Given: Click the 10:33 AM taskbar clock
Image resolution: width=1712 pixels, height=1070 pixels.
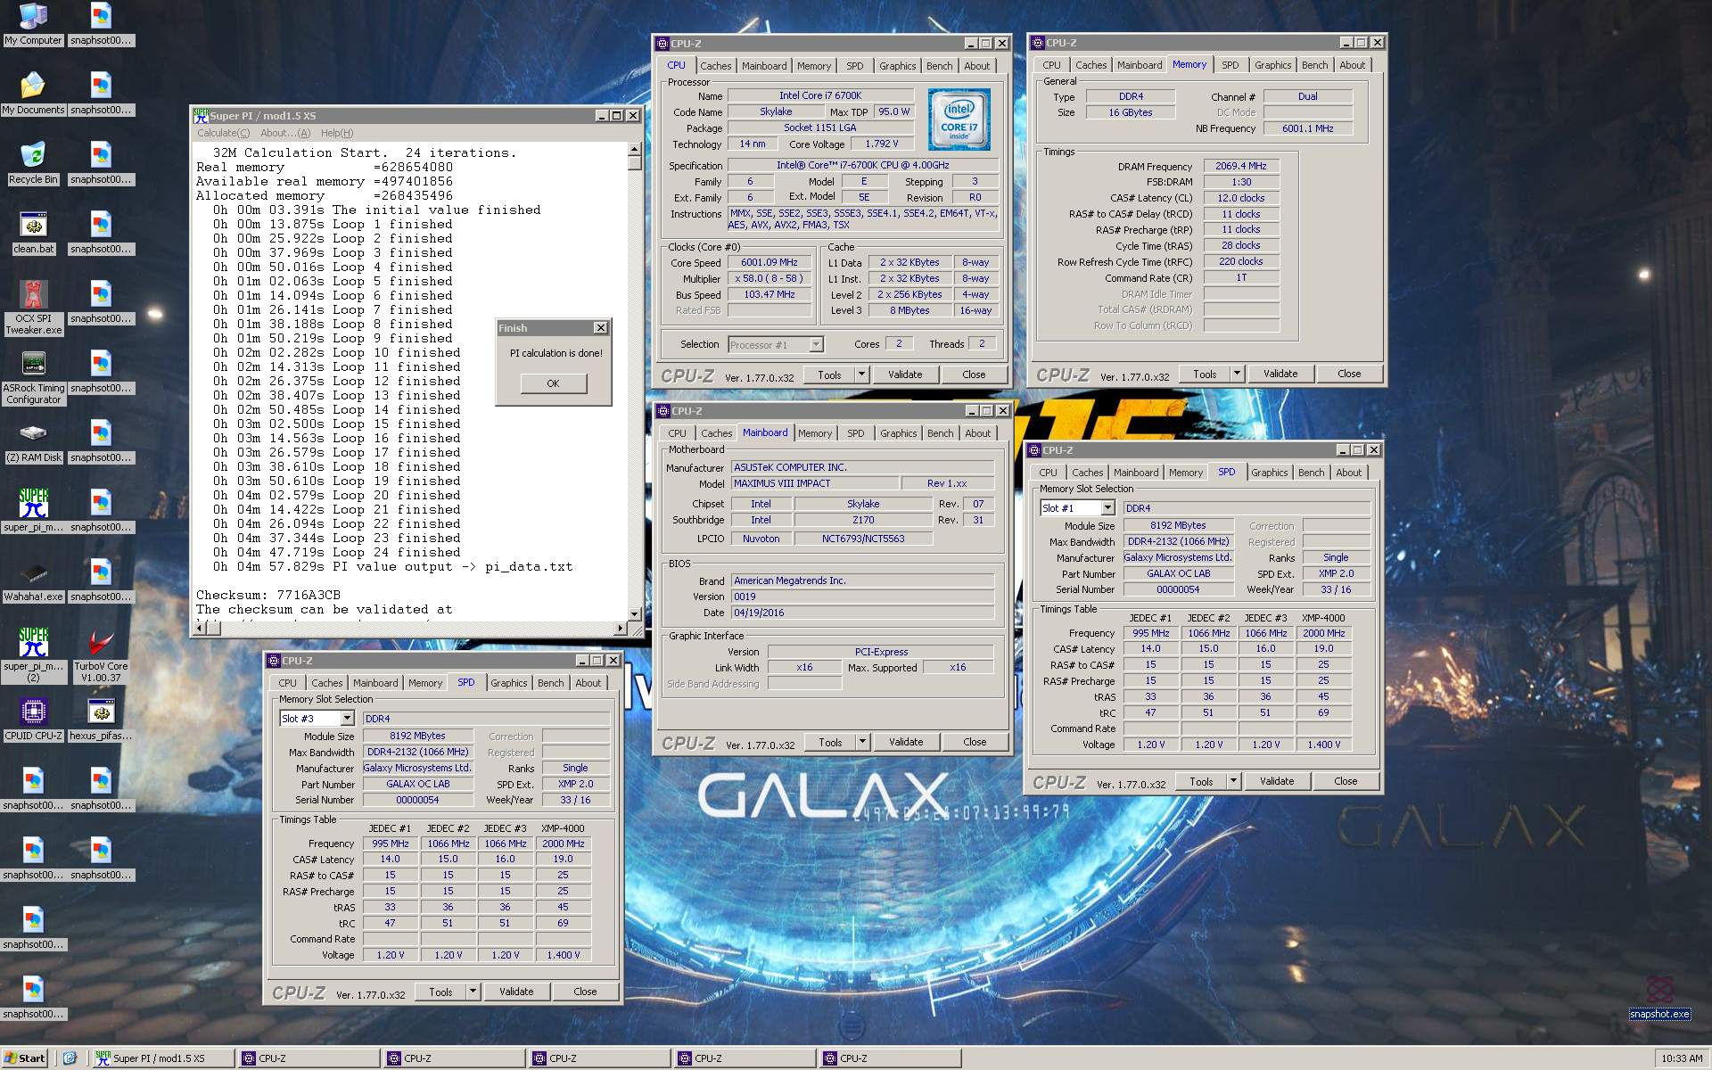Looking at the screenshot, I should point(1682,1058).
